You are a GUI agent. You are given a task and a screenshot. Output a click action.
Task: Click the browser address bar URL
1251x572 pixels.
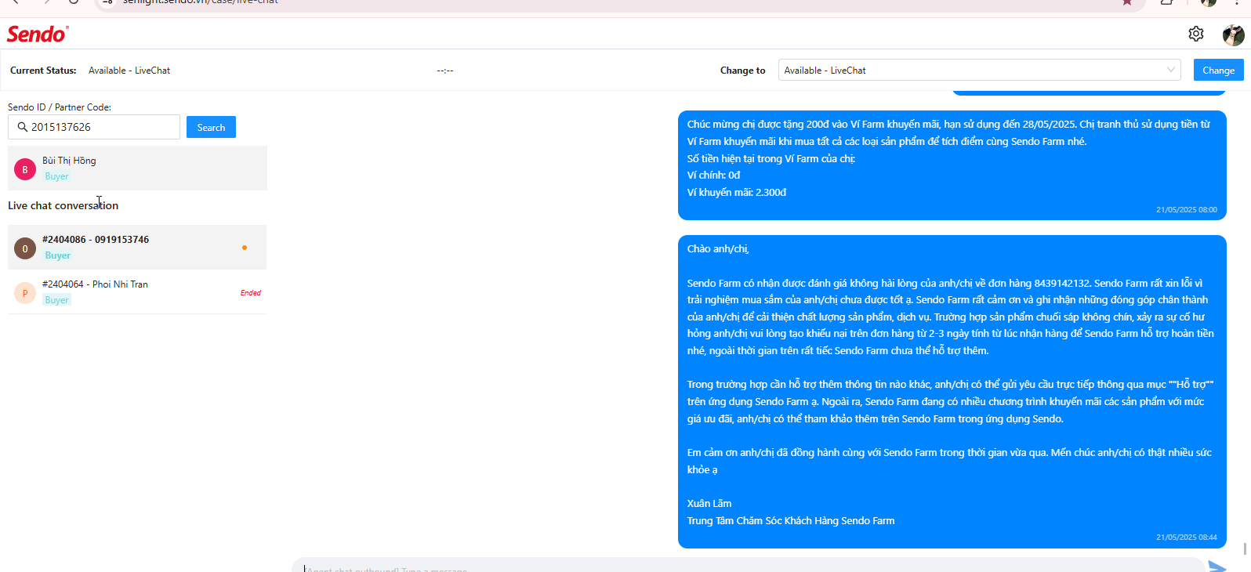tap(201, 2)
